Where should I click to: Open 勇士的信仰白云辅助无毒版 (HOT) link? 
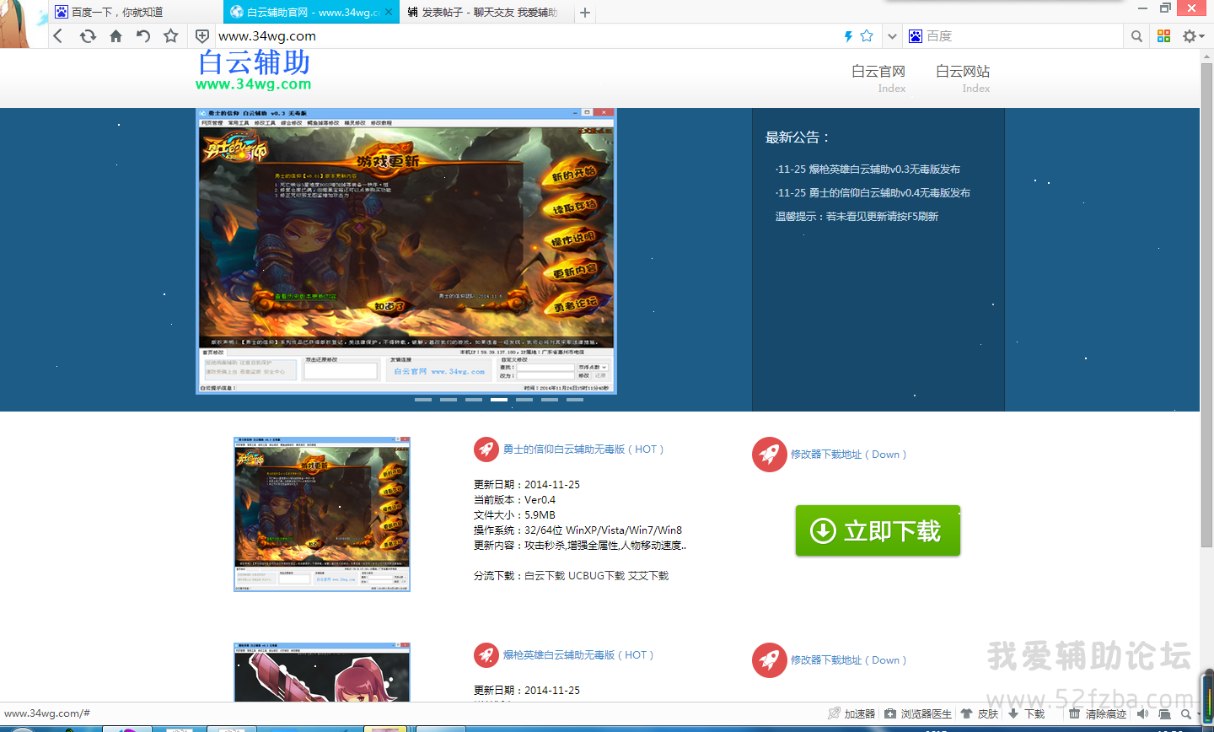pos(583,449)
